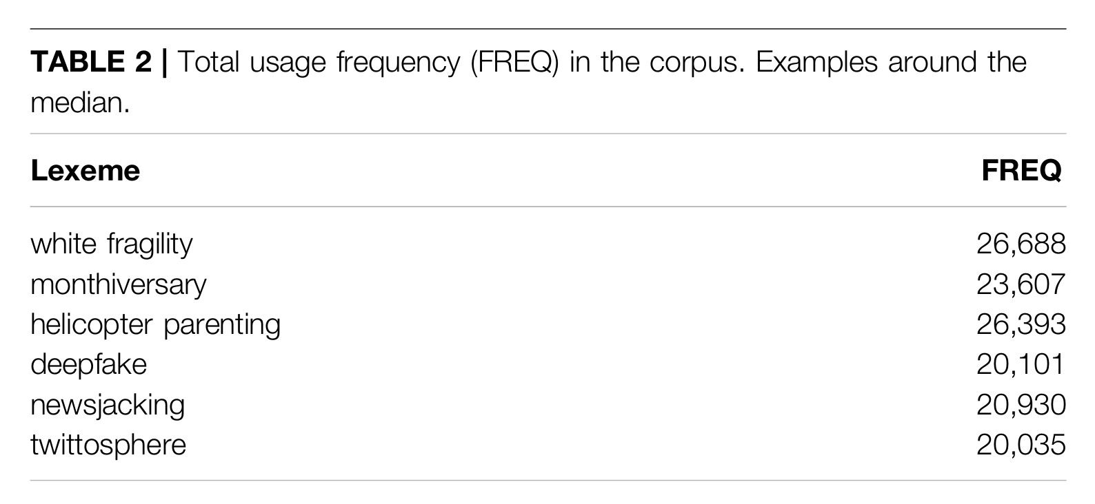The image size is (1095, 504).
Task: Select the frequency value 20,035
Action: click(x=1021, y=445)
